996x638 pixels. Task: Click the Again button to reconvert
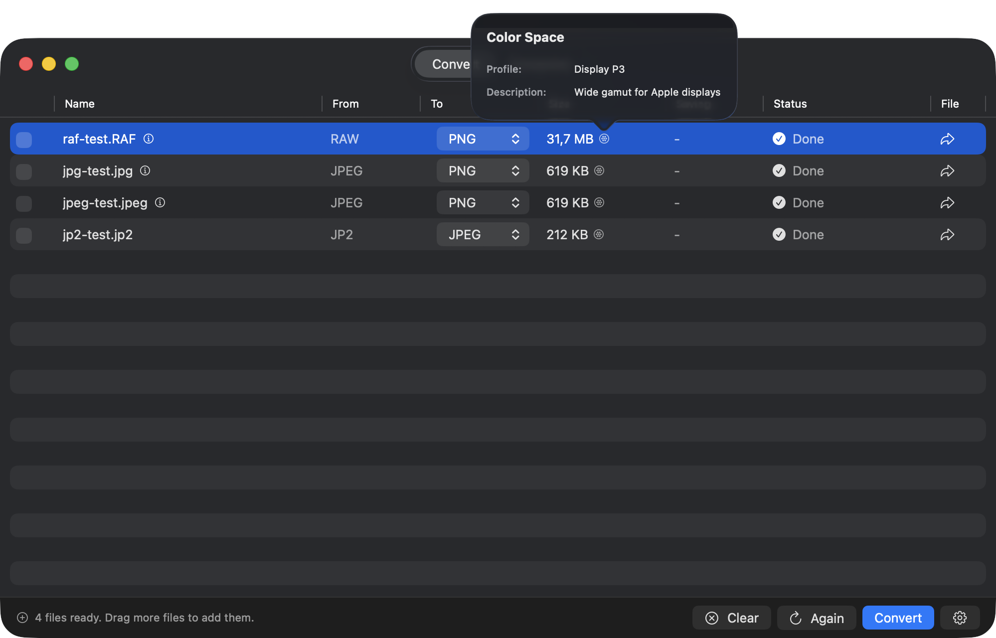pyautogui.click(x=816, y=618)
